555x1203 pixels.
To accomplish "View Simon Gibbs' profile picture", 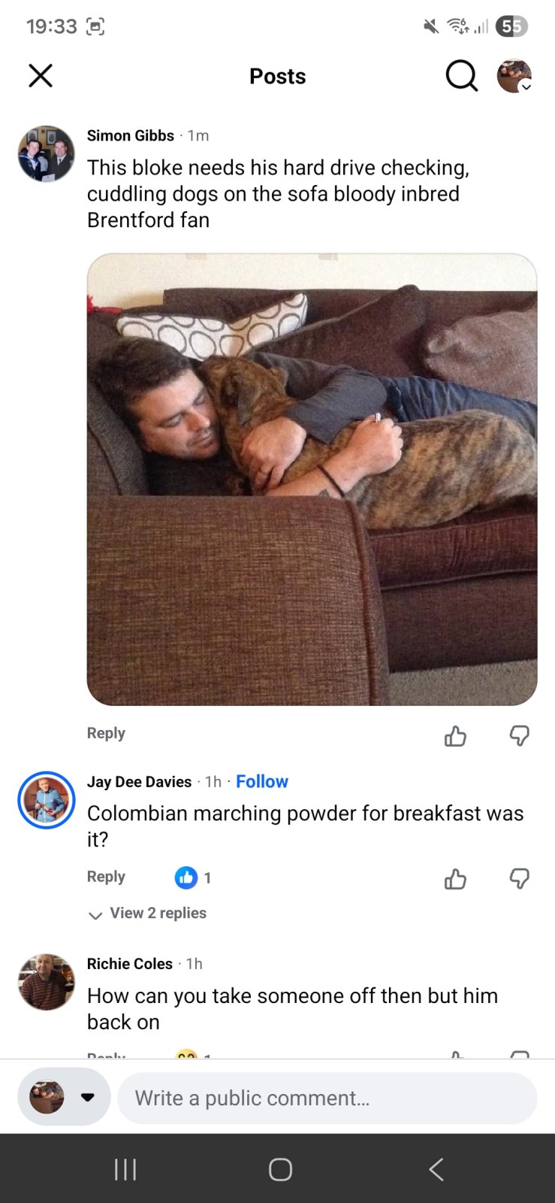I will point(47,154).
